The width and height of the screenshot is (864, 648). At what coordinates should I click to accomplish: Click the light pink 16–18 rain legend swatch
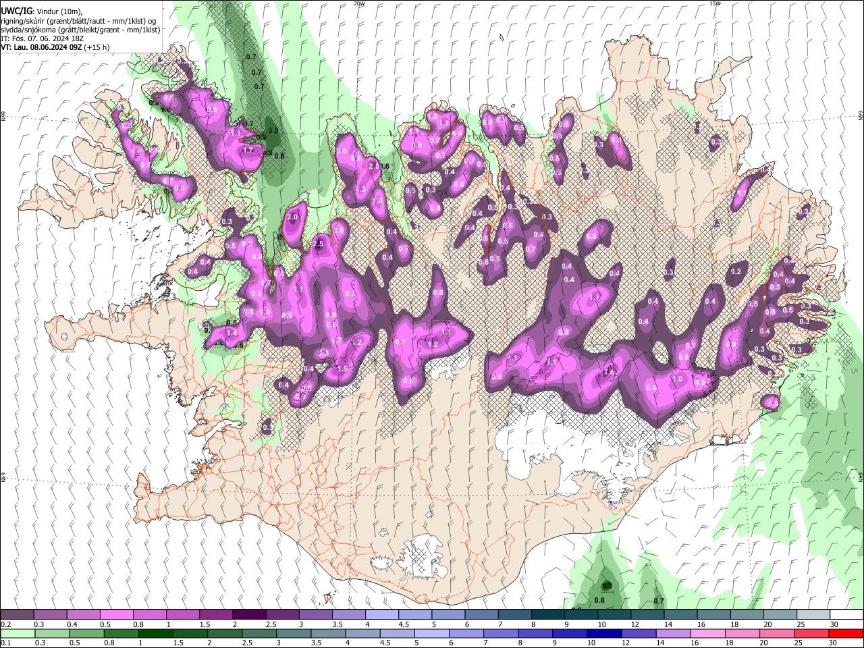coord(707,633)
